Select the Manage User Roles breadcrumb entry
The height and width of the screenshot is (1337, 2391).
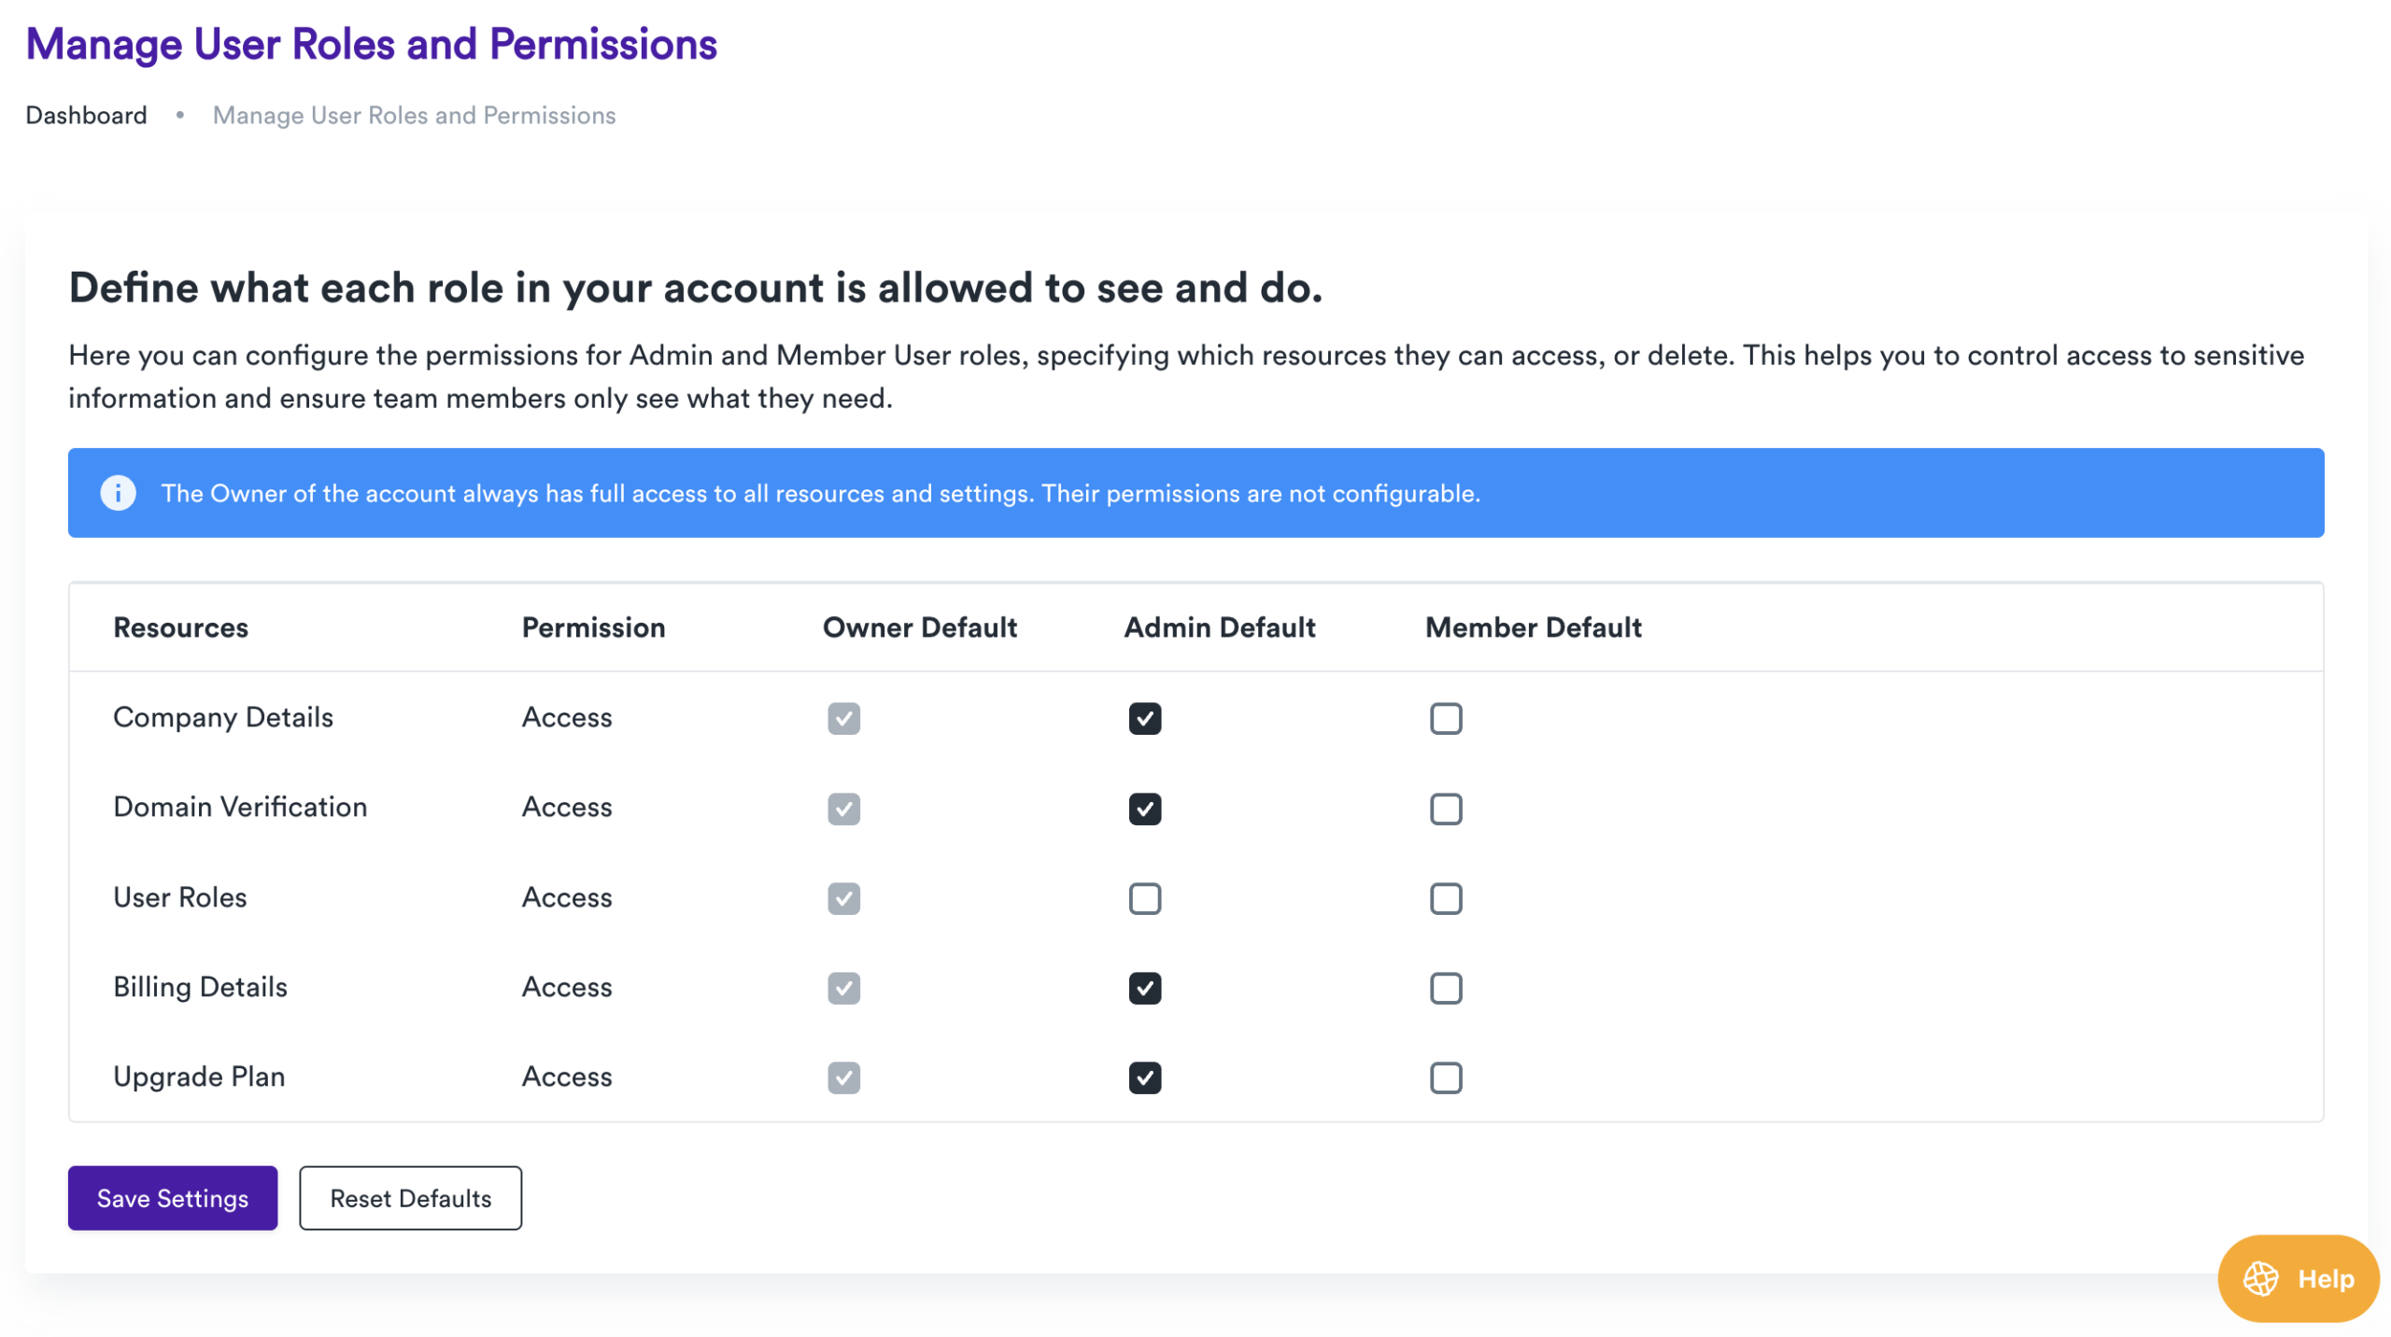414,114
